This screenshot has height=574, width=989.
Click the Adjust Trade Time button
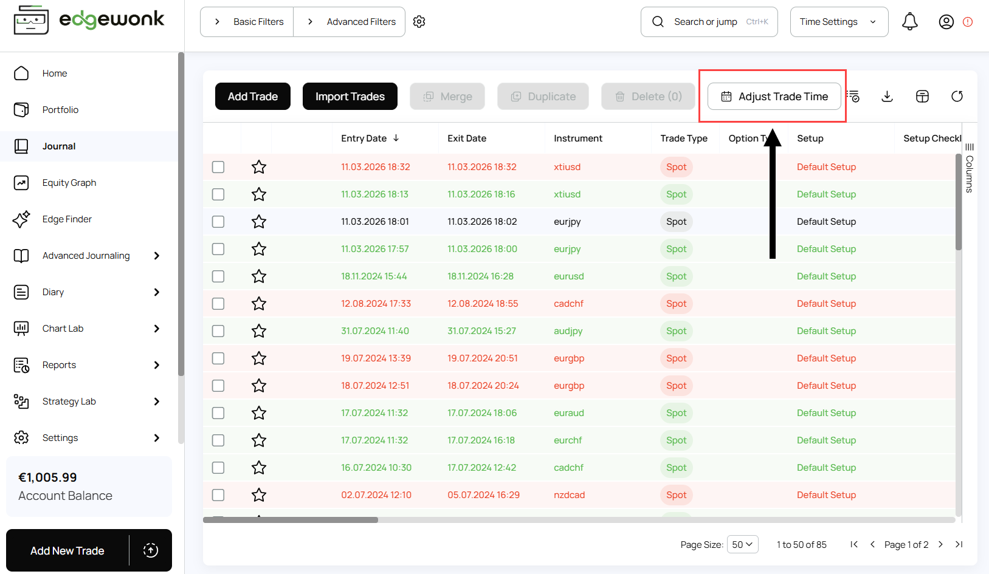click(774, 96)
